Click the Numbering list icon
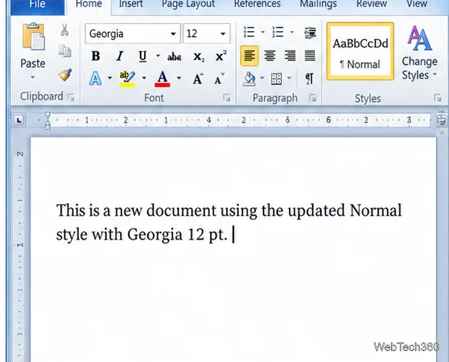449x362 pixels. 278,32
